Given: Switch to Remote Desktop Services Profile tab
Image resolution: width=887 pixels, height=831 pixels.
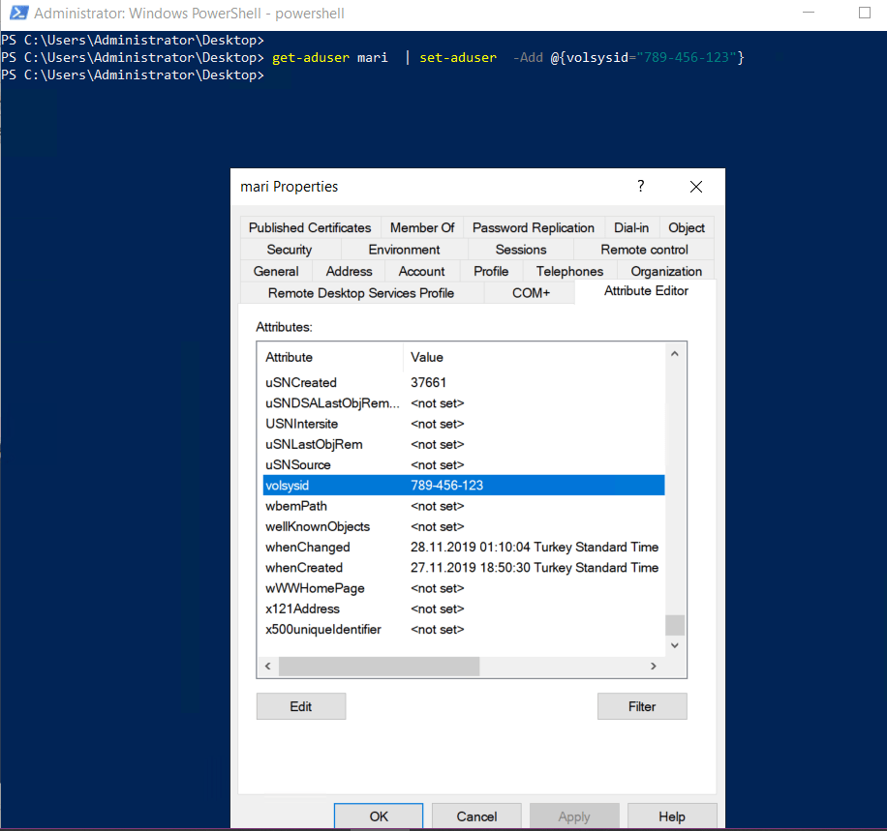Looking at the screenshot, I should pos(360,293).
